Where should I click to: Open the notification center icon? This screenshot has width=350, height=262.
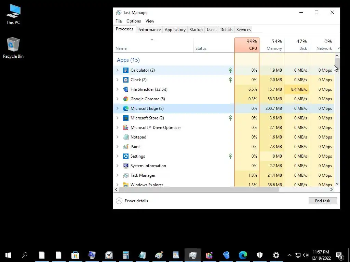[x=339, y=255]
